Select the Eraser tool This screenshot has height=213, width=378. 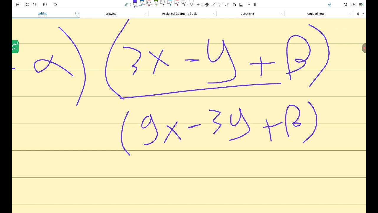207,4
